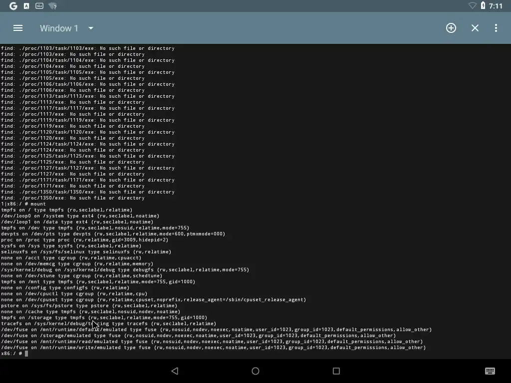This screenshot has width=511, height=383.
Task: Add a new terminal window
Action: point(451,28)
